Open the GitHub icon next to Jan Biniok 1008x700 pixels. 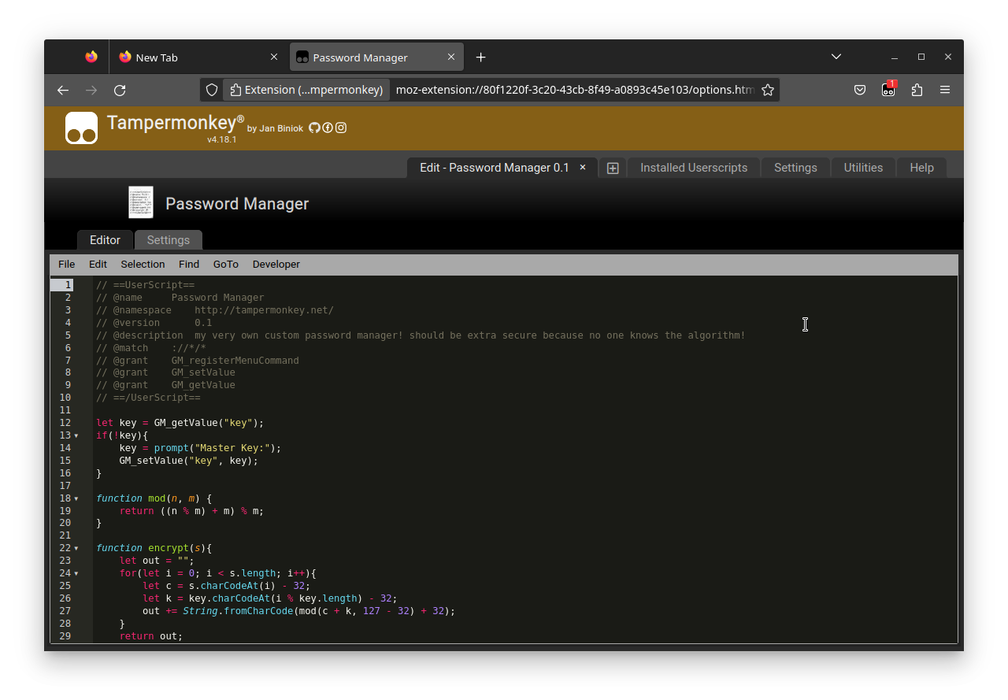(x=314, y=128)
